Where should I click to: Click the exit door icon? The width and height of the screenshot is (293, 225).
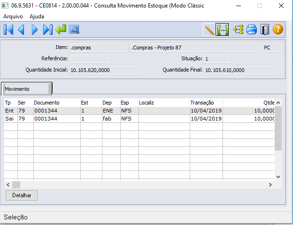coord(265,30)
